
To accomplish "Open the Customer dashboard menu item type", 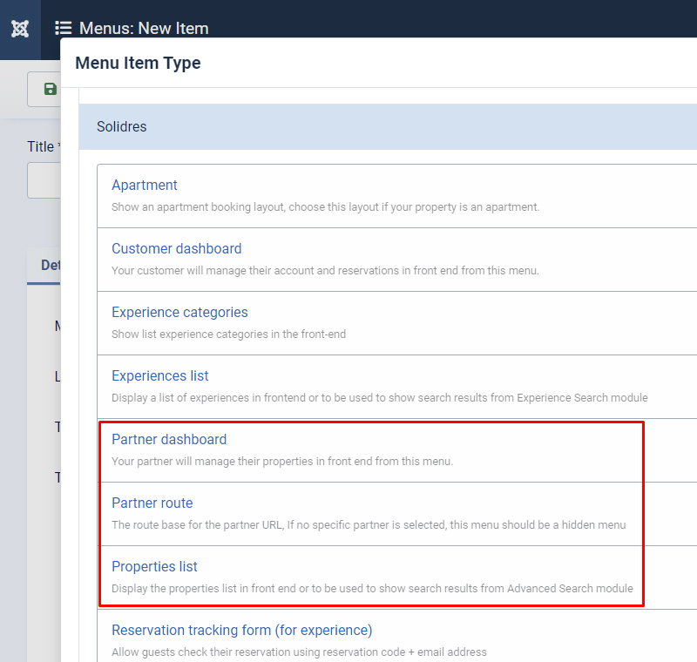I will coord(176,248).
